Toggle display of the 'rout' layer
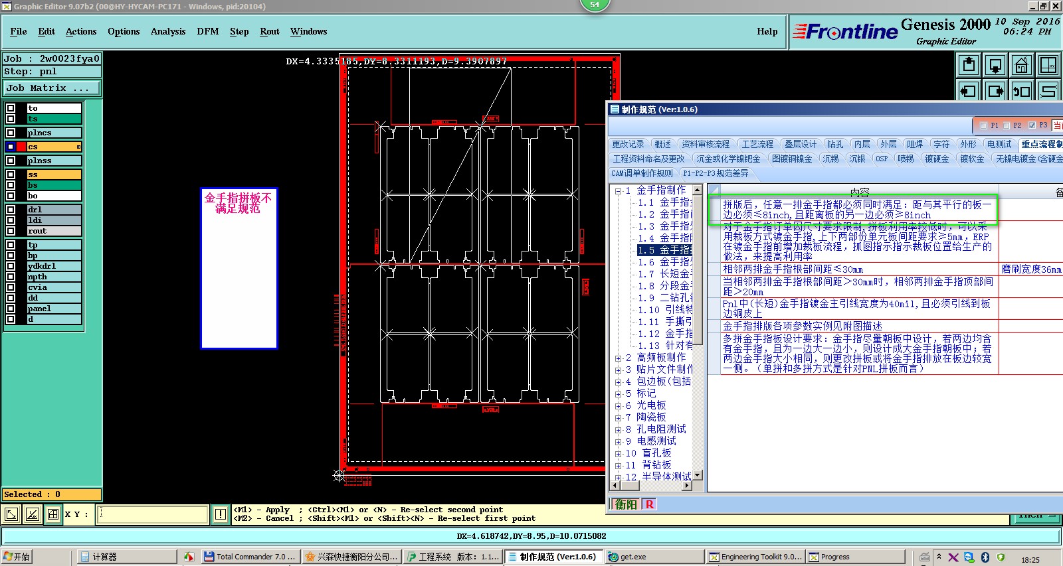 11,231
